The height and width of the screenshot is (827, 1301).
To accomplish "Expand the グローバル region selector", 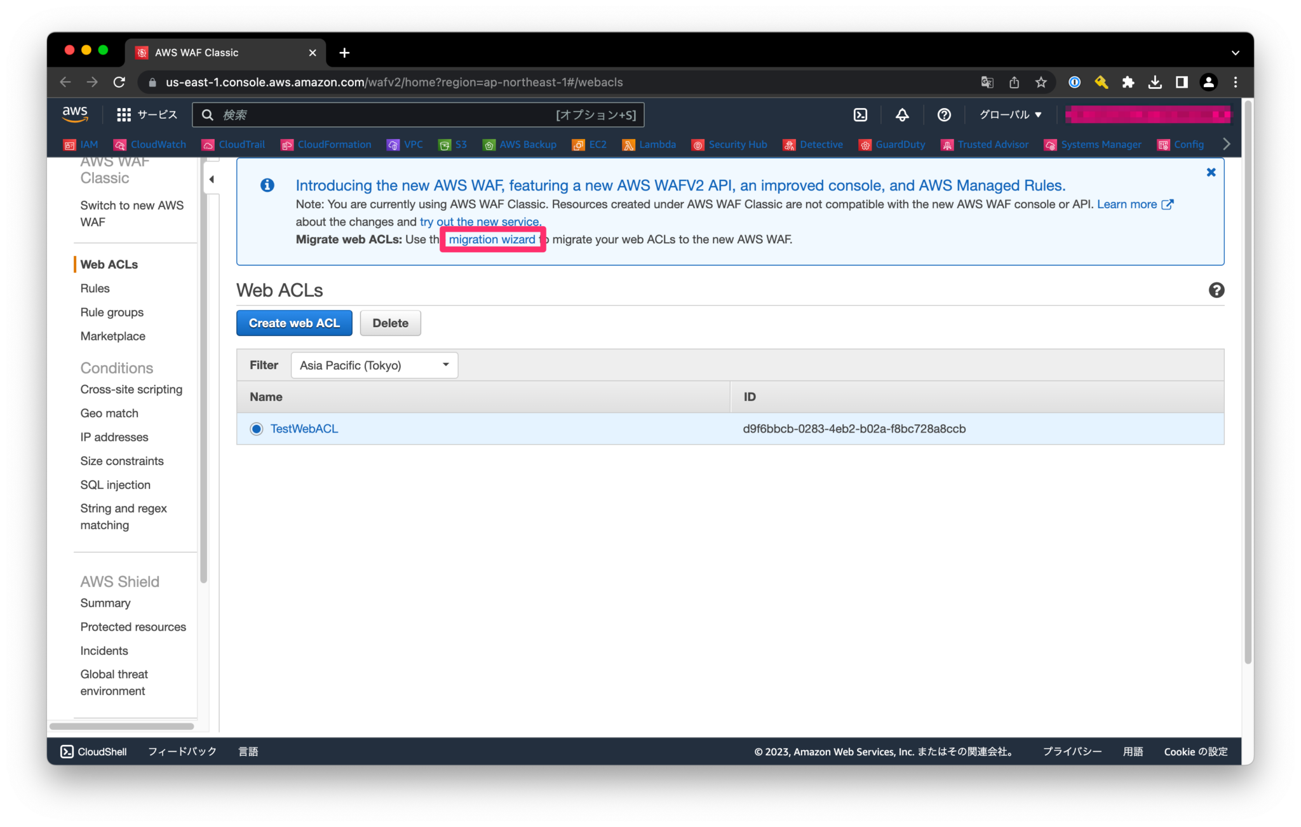I will point(1010,114).
